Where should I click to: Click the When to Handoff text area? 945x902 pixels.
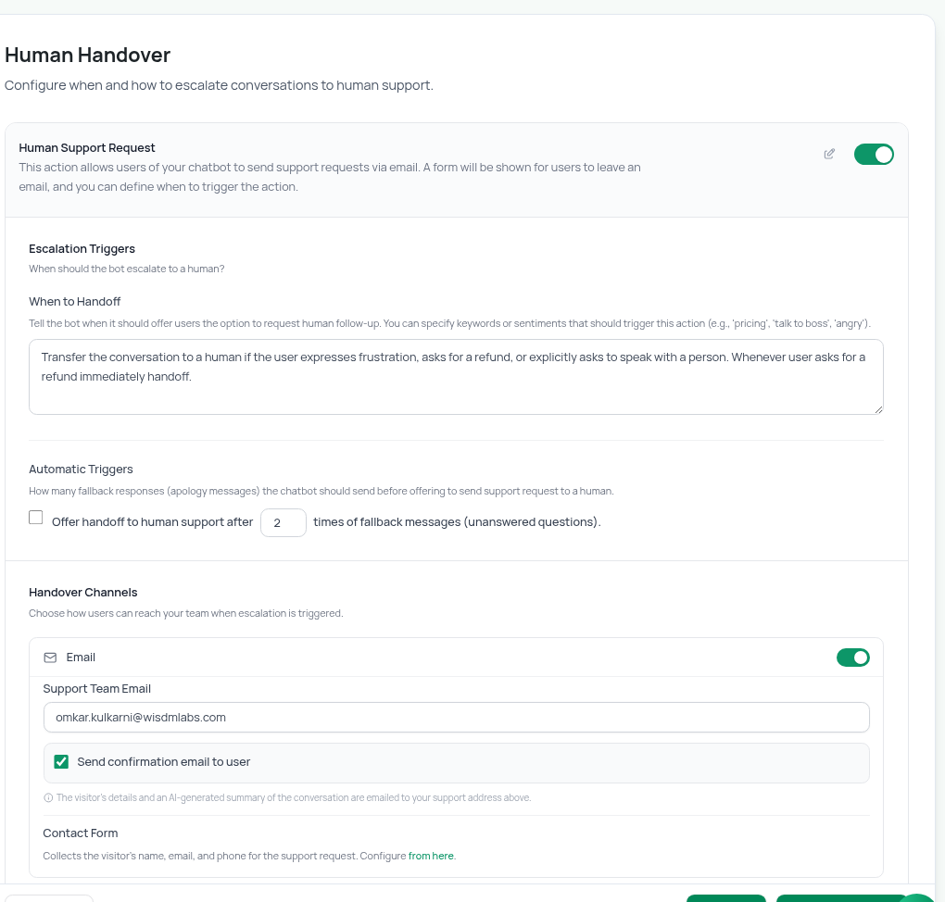[x=456, y=377]
